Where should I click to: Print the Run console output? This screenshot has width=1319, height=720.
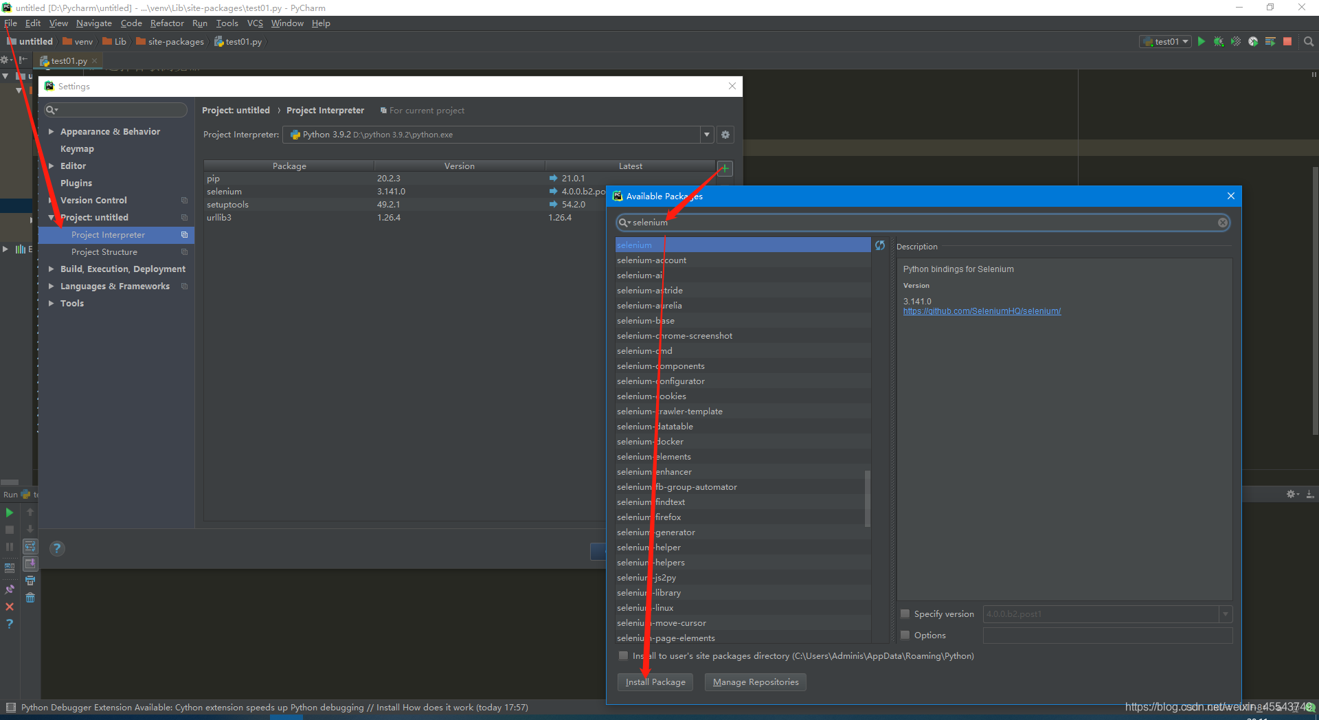point(30,581)
